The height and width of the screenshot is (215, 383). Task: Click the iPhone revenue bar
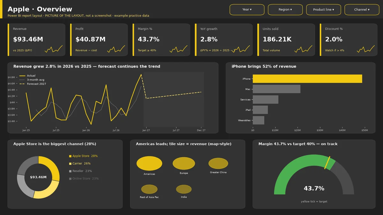(307, 79)
